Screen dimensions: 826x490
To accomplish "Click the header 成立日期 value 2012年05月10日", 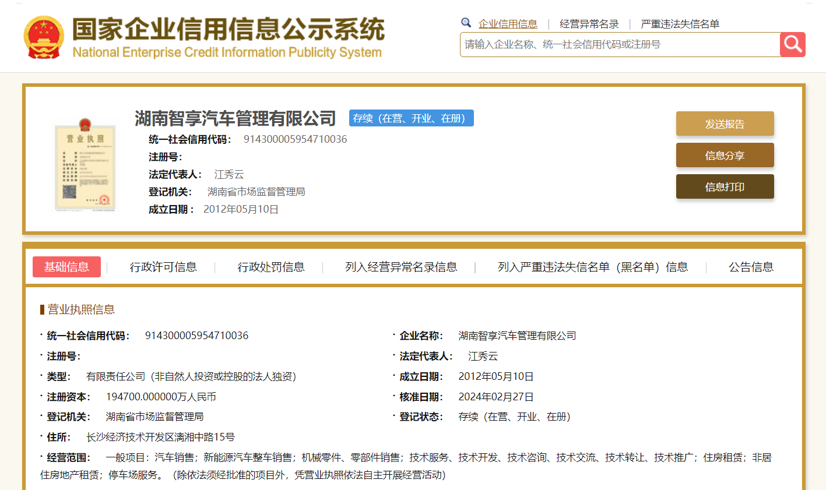I will point(241,209).
